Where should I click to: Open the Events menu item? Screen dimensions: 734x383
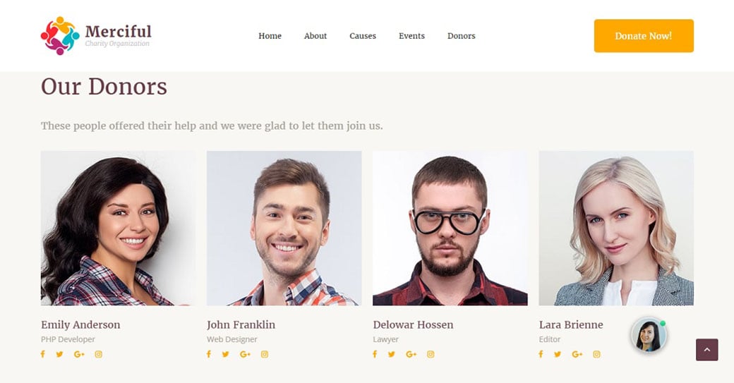coord(412,36)
